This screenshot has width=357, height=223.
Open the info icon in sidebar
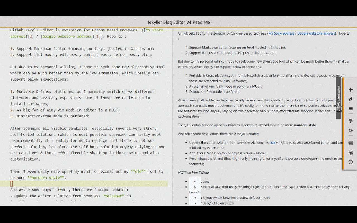[x=351, y=162]
